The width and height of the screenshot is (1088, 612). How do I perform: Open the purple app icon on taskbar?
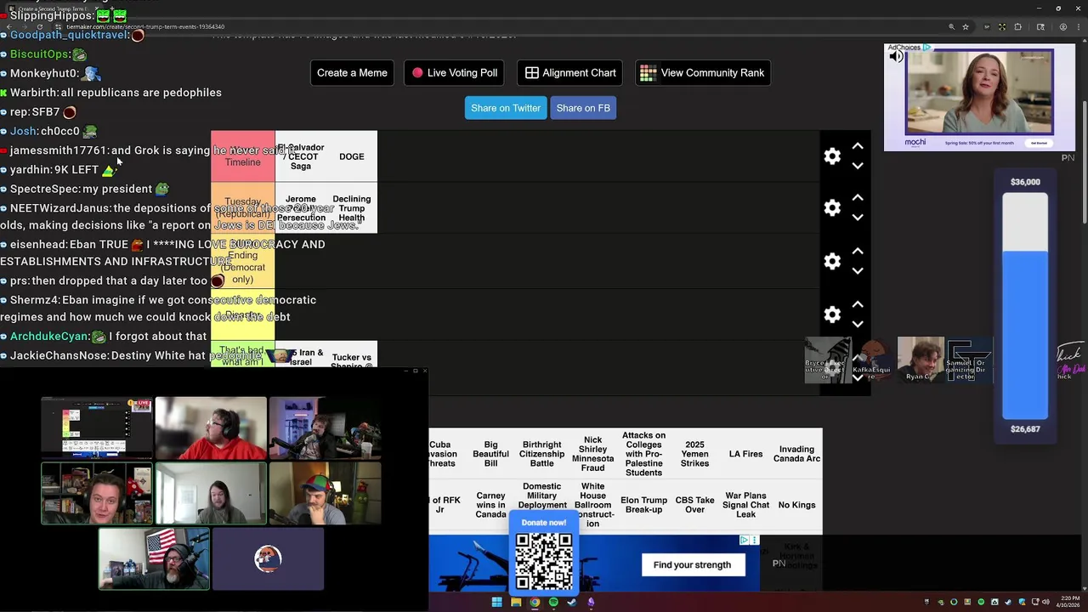tap(591, 603)
